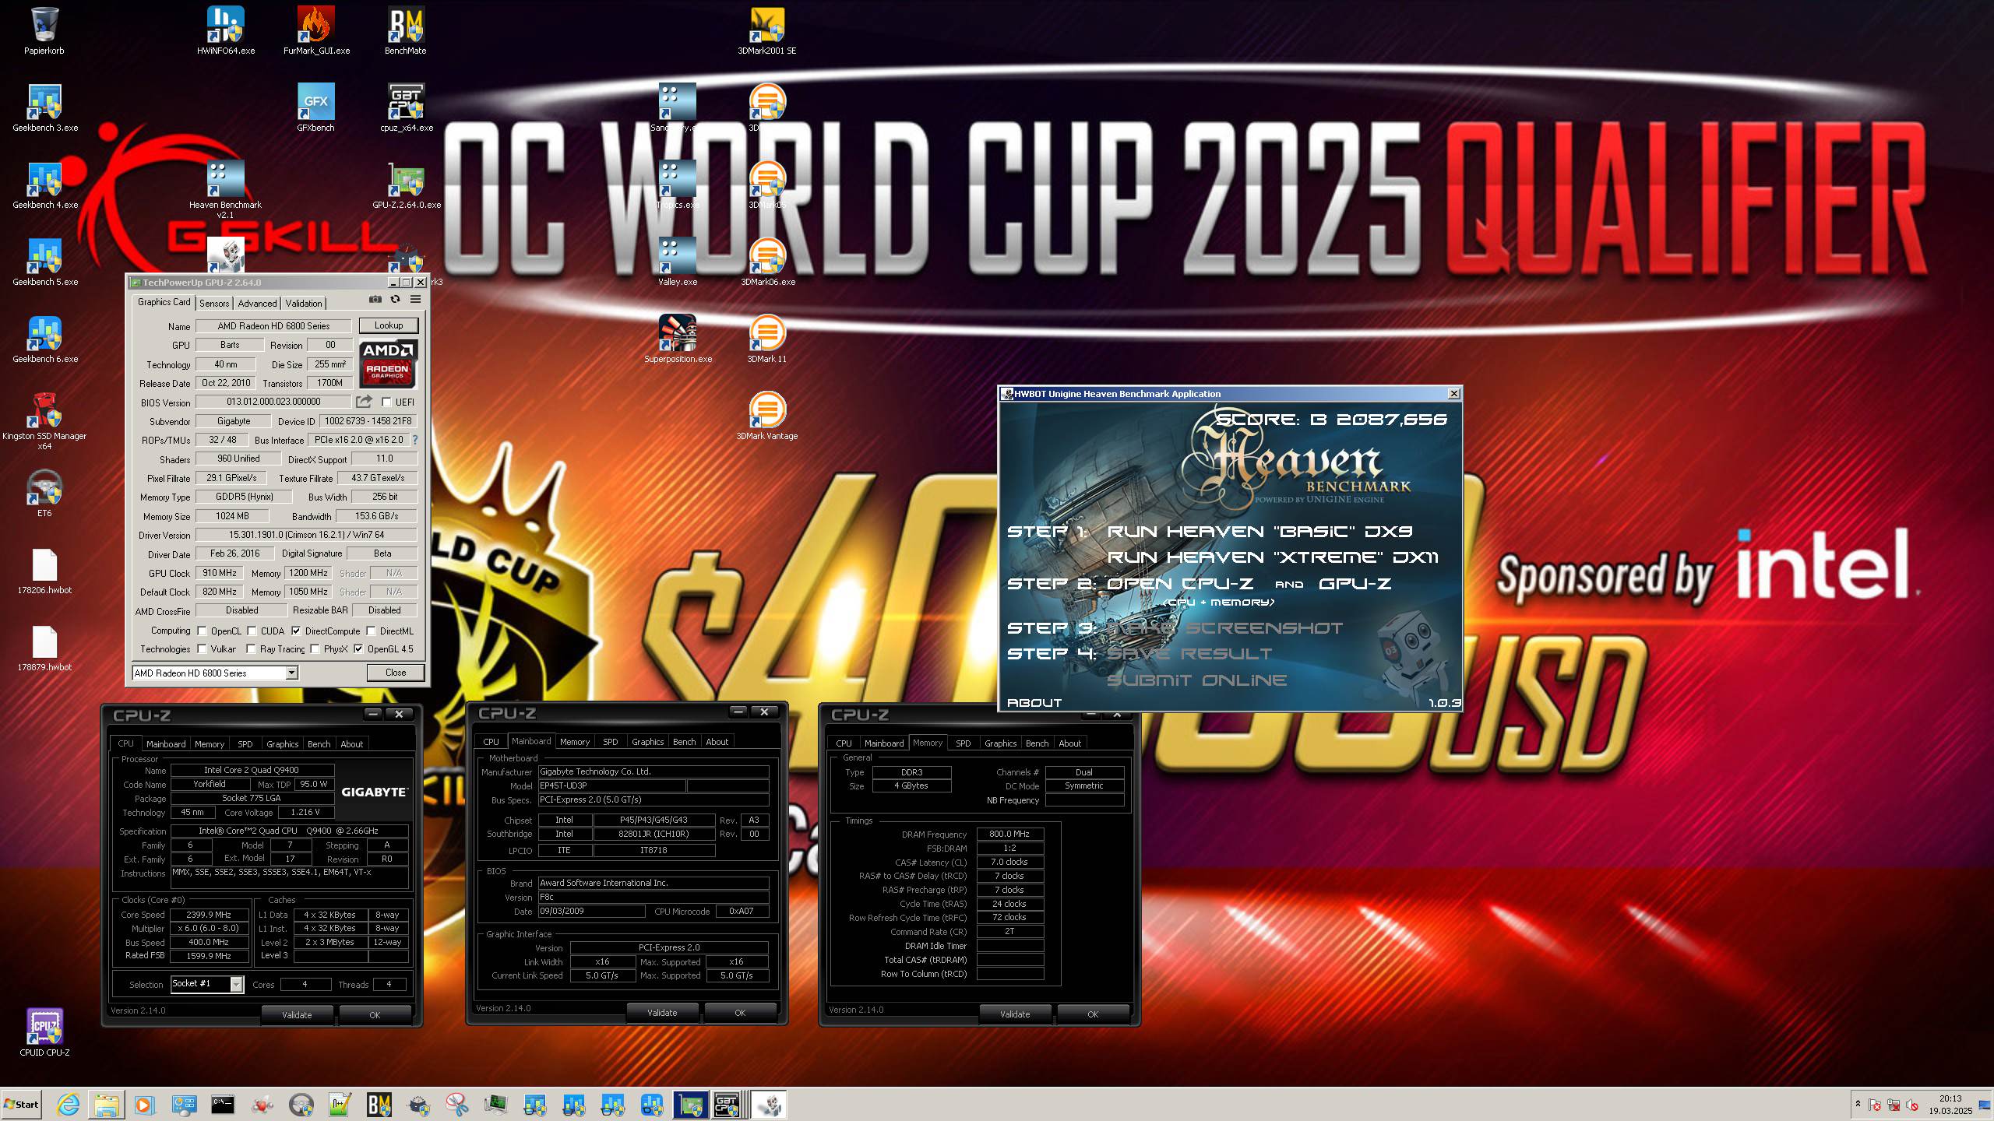Open the HWiNFO64.exe desktop icon

coord(226,30)
